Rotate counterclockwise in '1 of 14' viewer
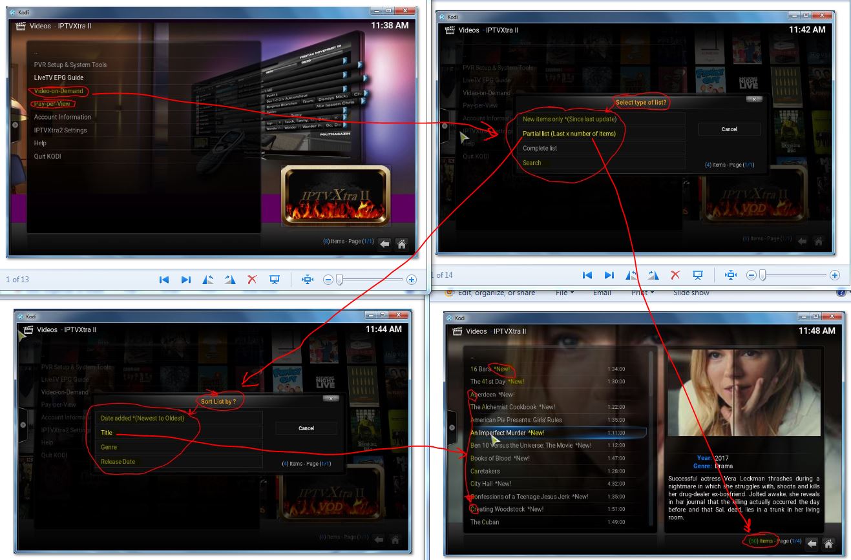The width and height of the screenshot is (851, 560). click(x=631, y=275)
